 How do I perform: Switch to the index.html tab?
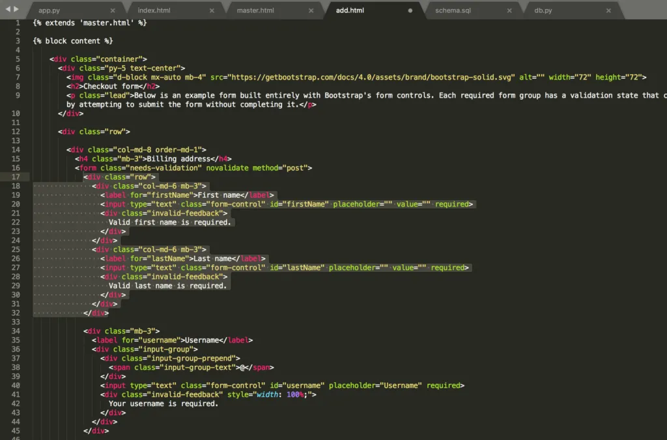[x=154, y=10]
